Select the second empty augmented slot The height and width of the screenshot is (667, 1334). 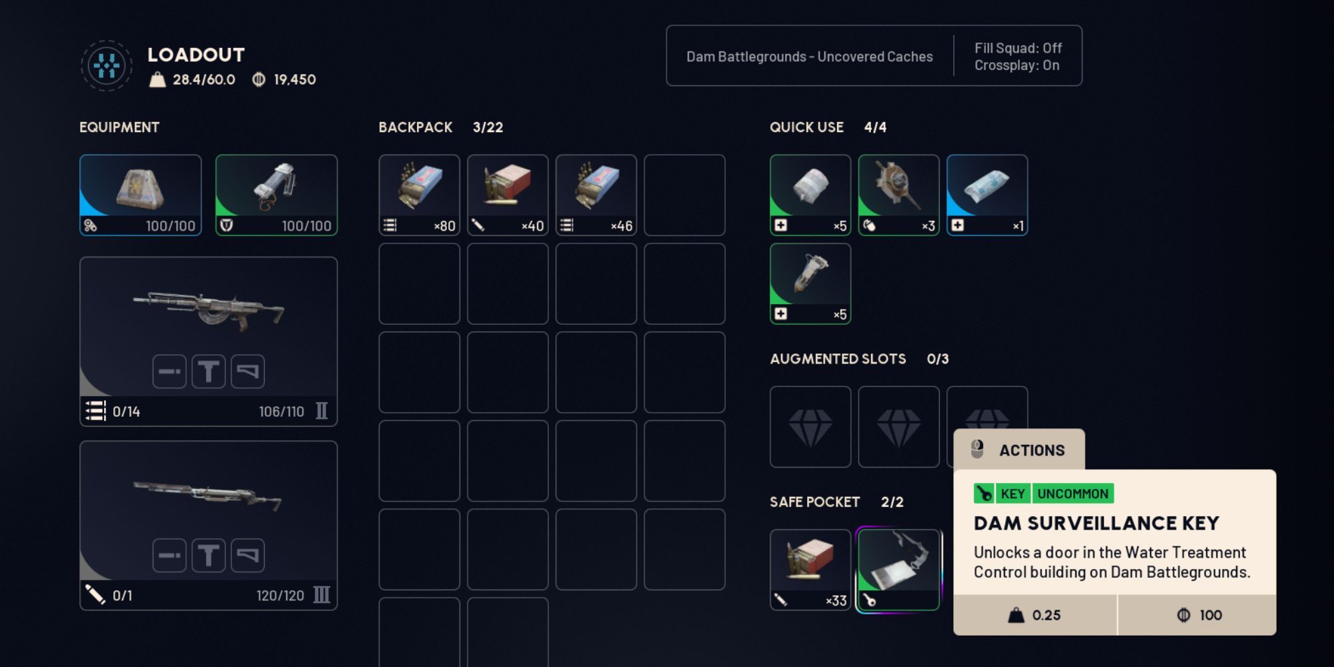pyautogui.click(x=898, y=427)
